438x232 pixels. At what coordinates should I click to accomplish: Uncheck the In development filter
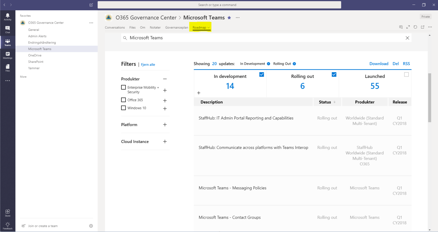pyautogui.click(x=261, y=74)
